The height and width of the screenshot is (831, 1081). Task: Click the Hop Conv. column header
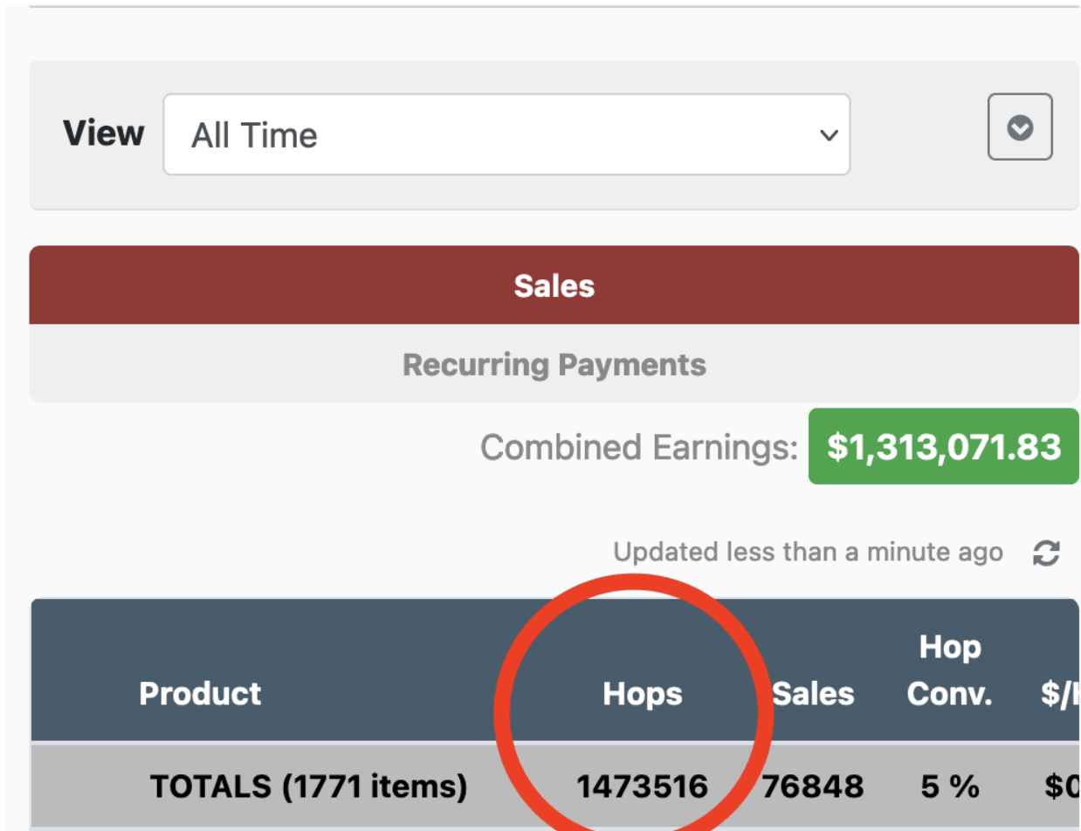coord(950,670)
